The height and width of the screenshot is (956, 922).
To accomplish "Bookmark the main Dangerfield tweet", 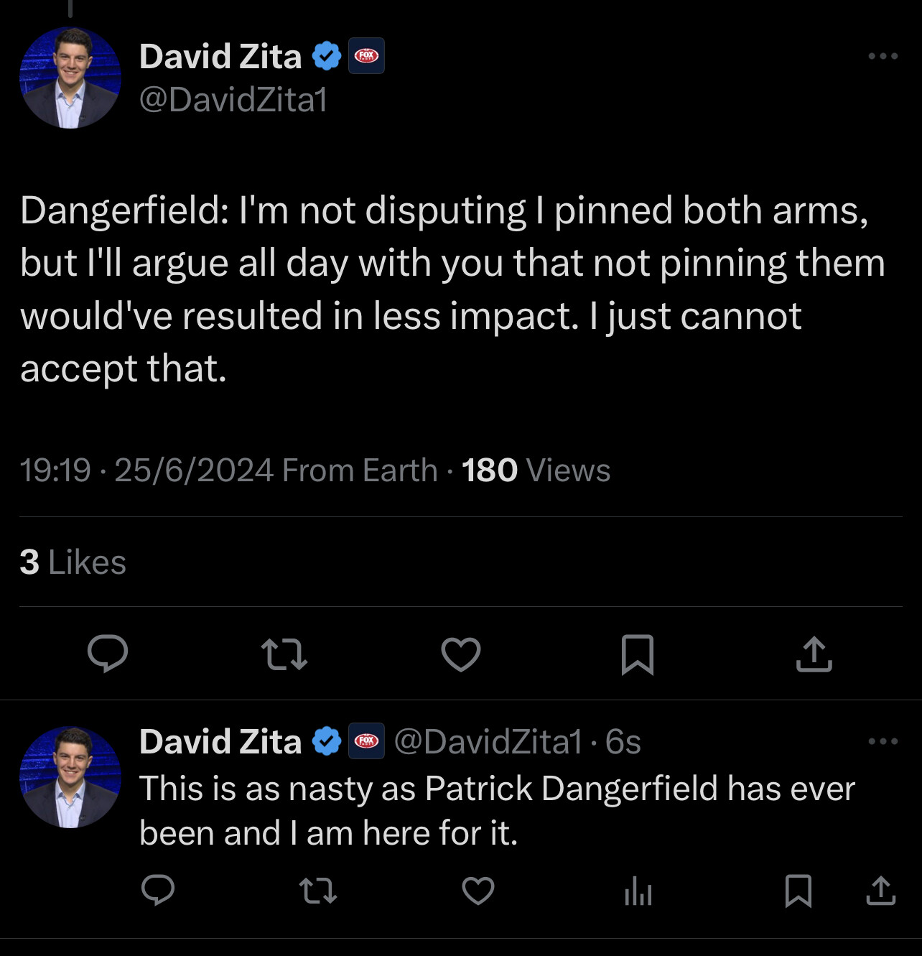I will point(638,654).
